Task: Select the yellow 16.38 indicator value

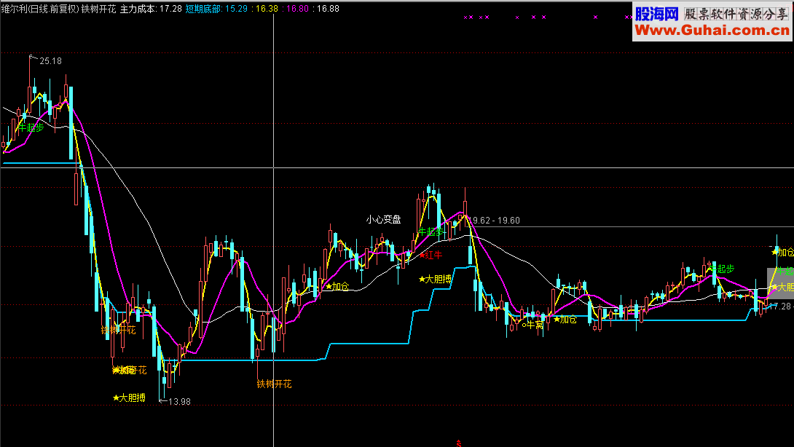Action: coord(267,9)
